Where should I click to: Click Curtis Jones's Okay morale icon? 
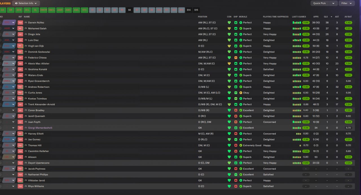click(x=241, y=93)
